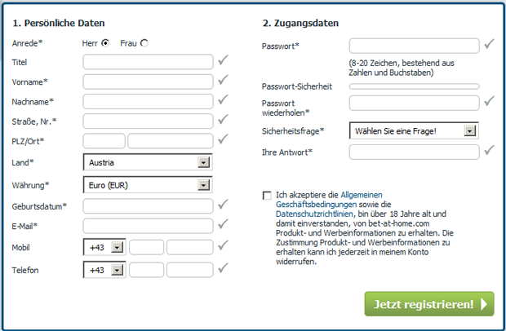Click into the Nachname input field
The image size is (506, 331).
(148, 102)
